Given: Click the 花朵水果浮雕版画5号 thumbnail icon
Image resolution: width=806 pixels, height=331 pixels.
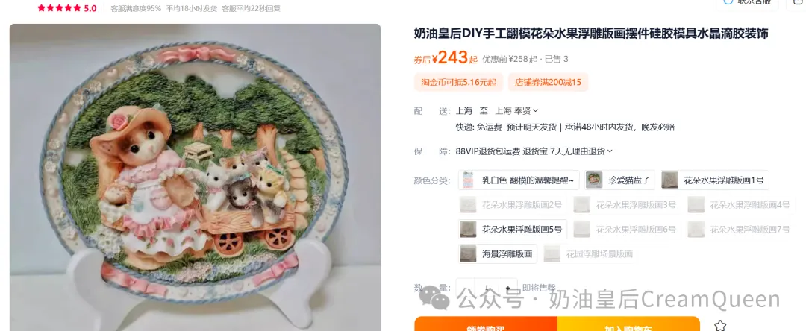Looking at the screenshot, I should [x=468, y=230].
